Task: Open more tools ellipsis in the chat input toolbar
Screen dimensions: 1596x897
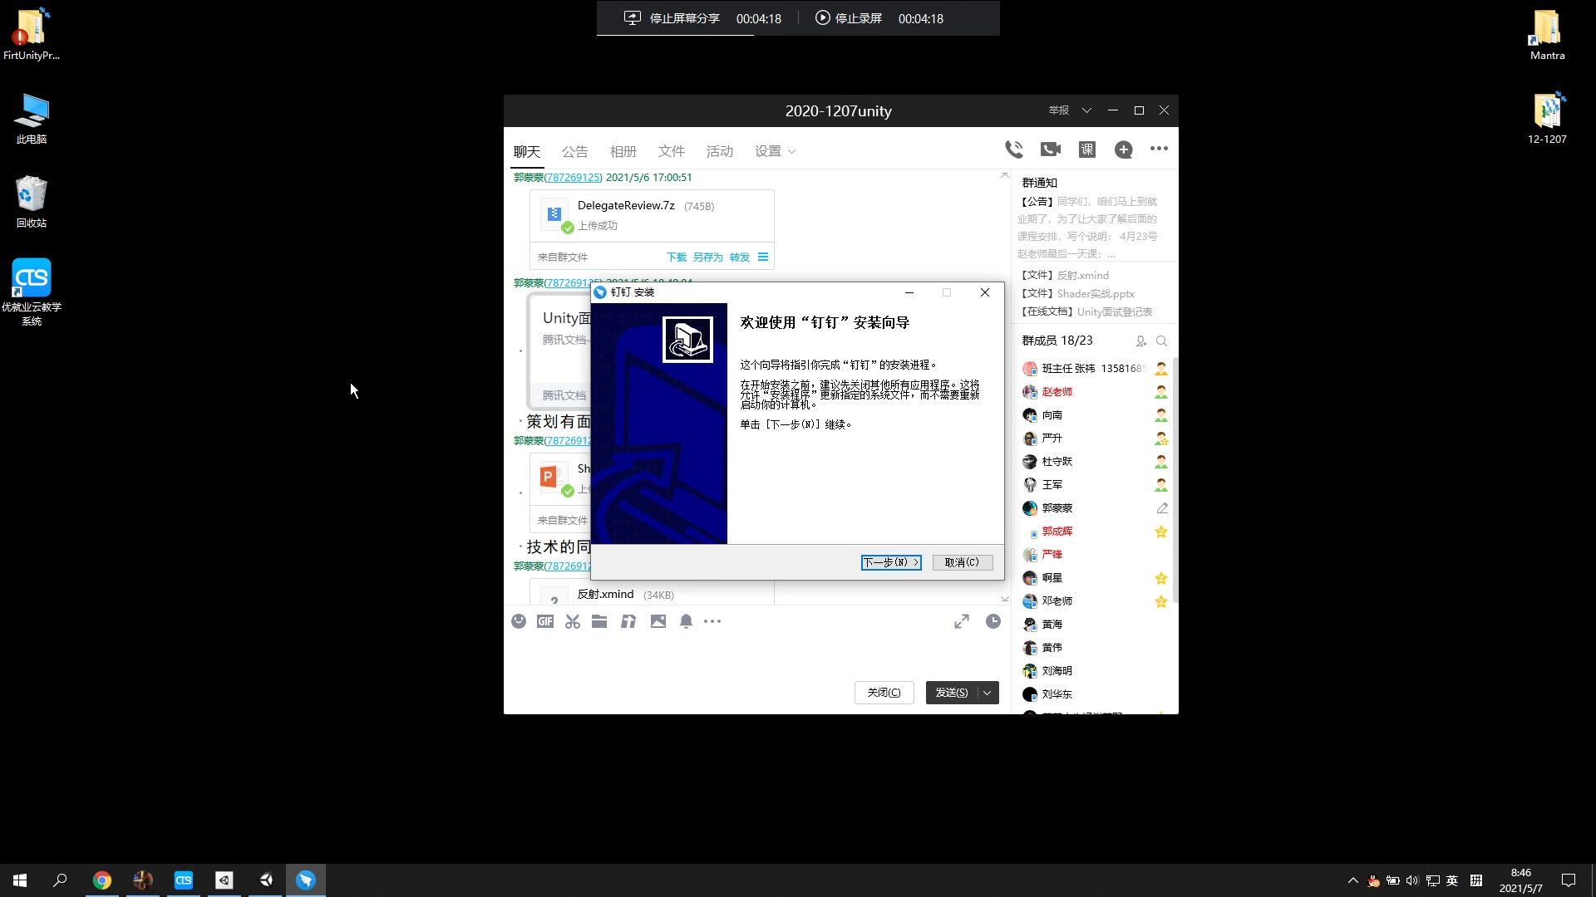Action: point(712,621)
